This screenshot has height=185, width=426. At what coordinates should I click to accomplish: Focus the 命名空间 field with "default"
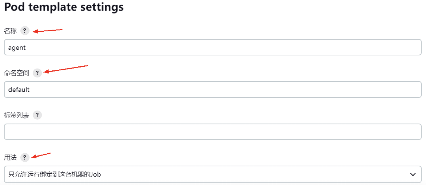pyautogui.click(x=212, y=89)
